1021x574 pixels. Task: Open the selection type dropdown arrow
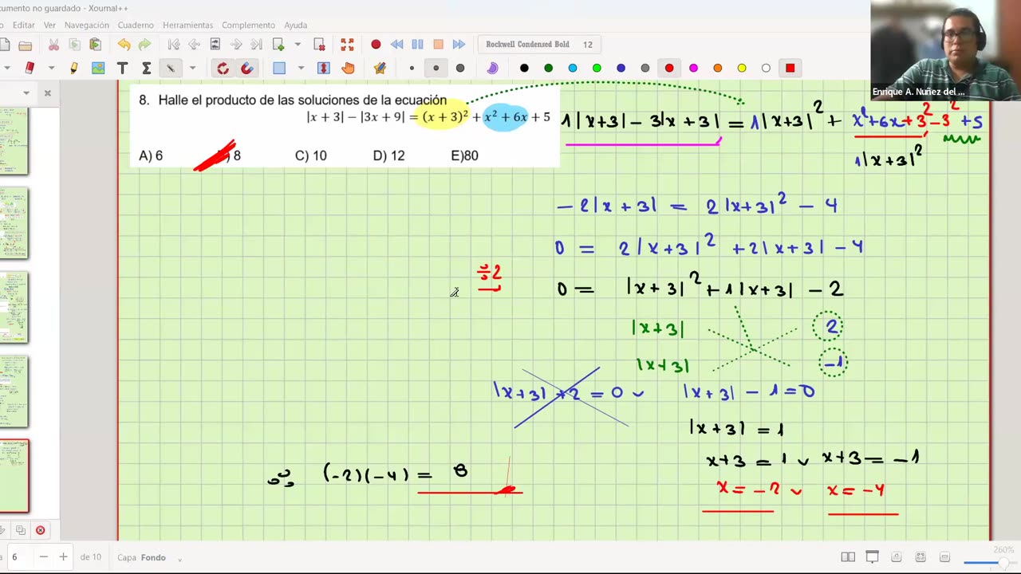(300, 69)
